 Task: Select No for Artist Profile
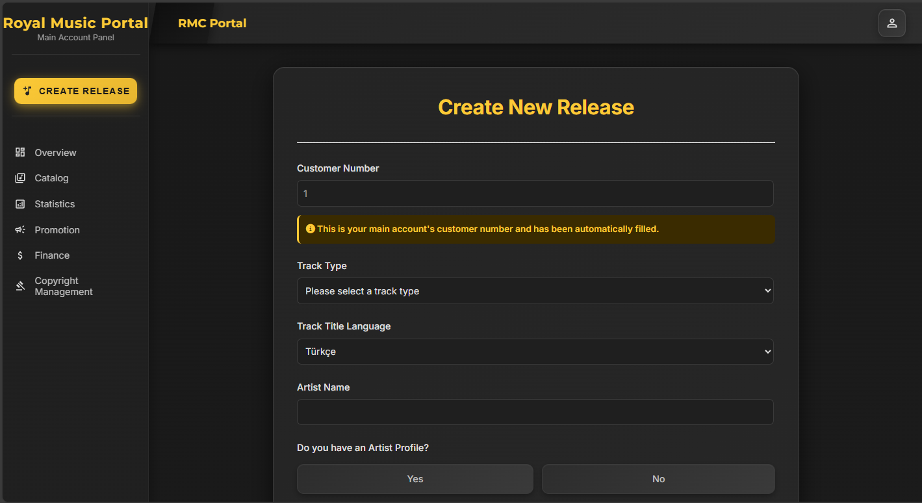click(658, 479)
